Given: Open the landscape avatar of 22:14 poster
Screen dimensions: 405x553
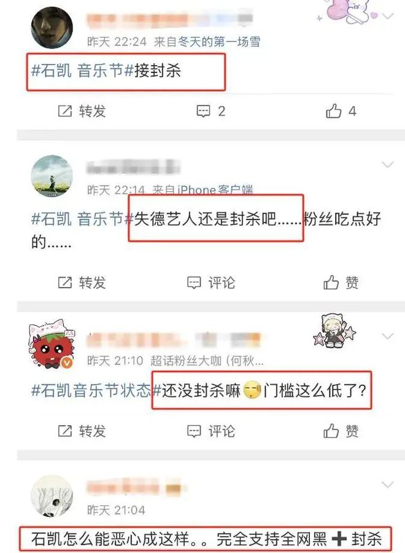Looking at the screenshot, I should 52,176.
